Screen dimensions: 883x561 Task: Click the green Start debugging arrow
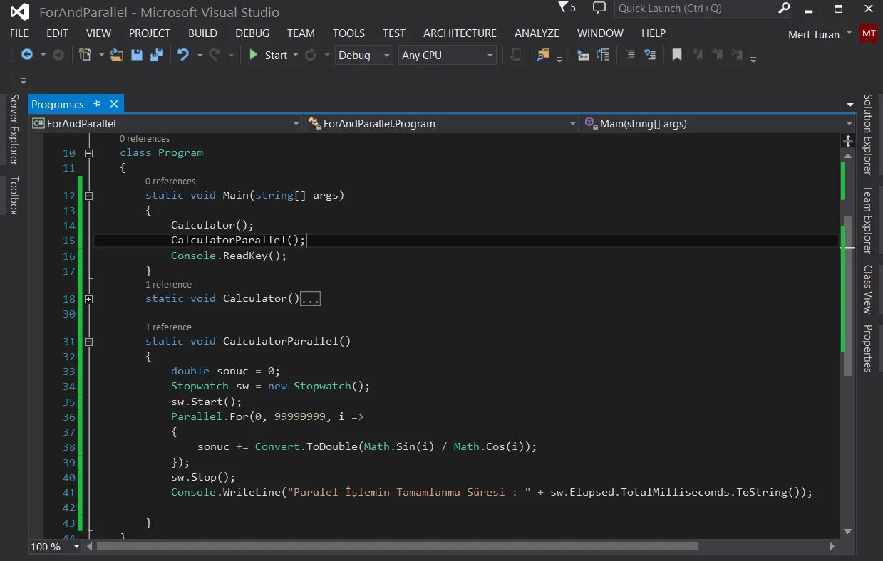(x=253, y=55)
